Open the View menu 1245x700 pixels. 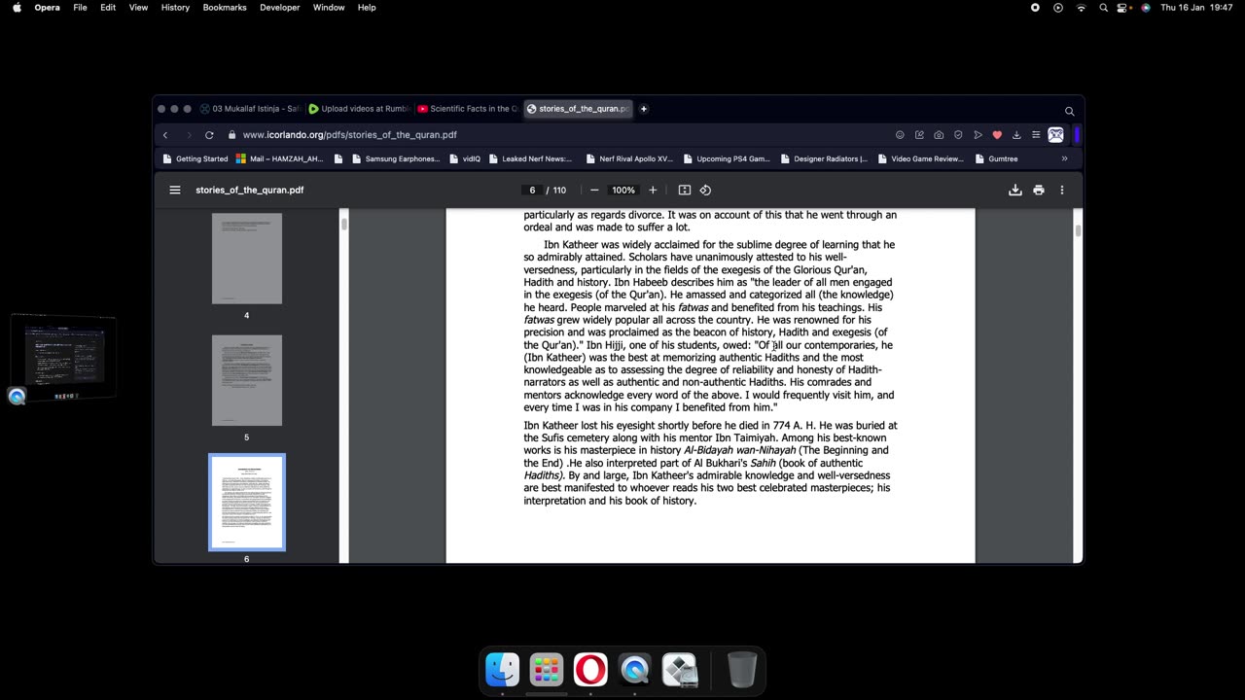[139, 8]
